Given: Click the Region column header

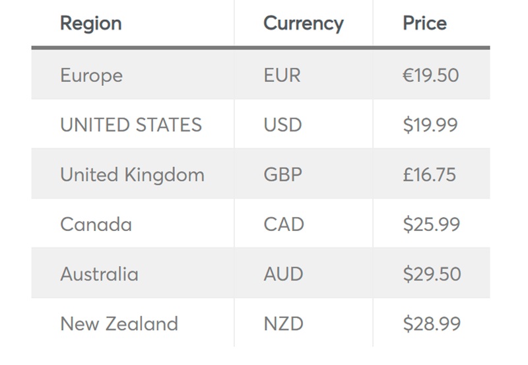Looking at the screenshot, I should pos(91,24).
